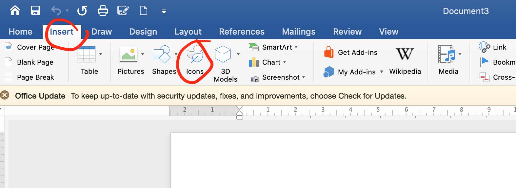Click the Screenshot camera button

tap(274, 77)
